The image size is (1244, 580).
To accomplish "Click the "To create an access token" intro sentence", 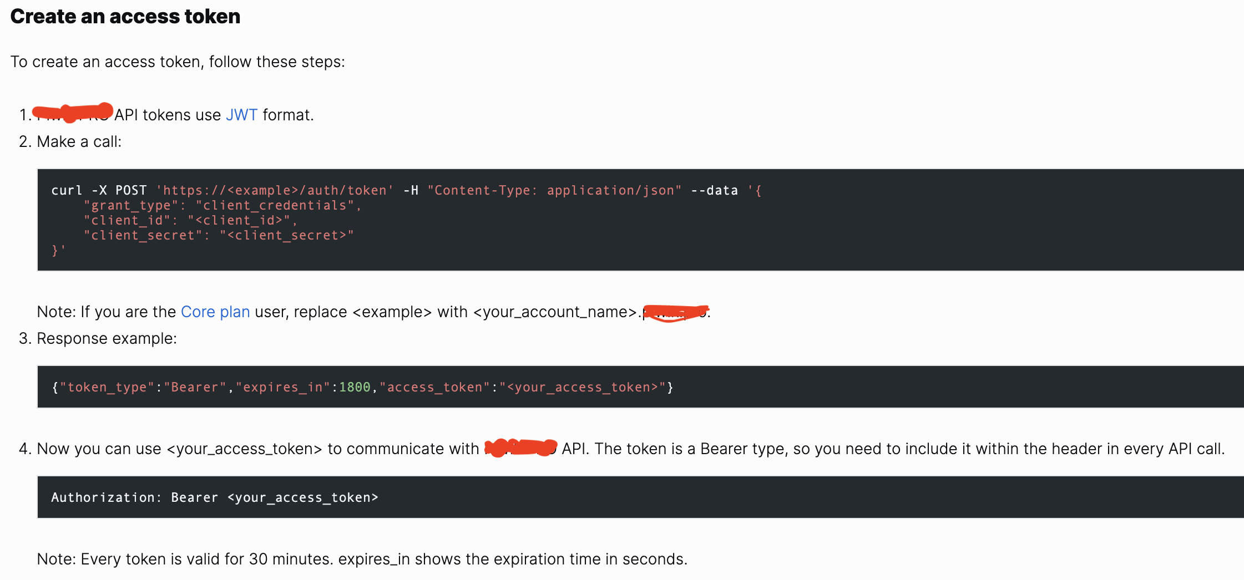I will pos(178,62).
